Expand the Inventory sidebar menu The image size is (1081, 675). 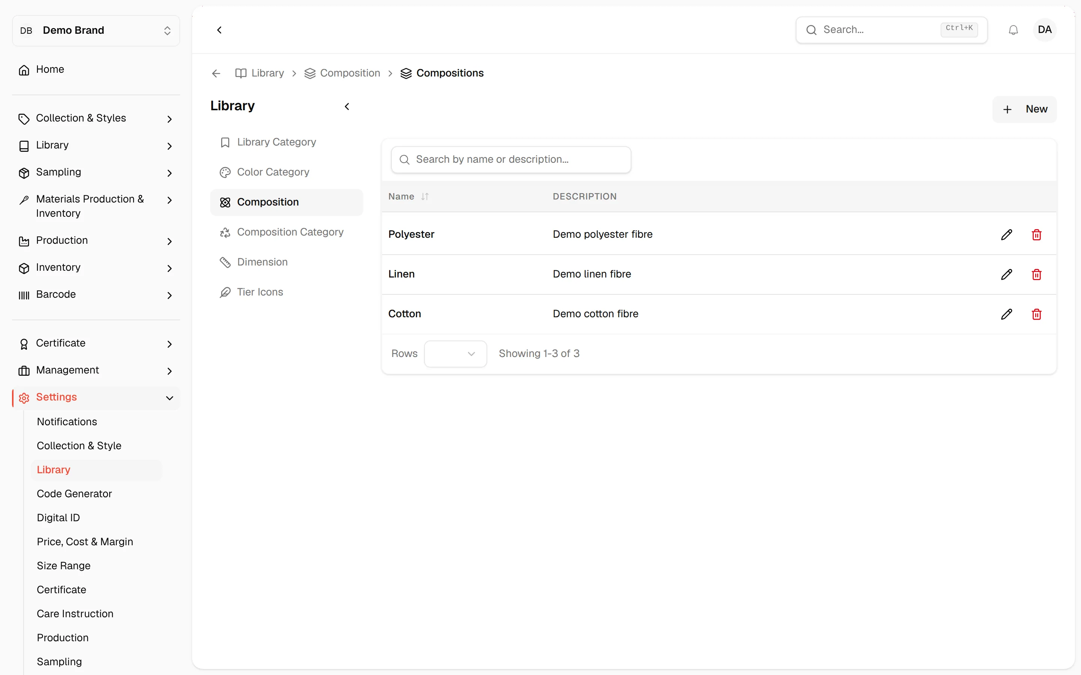pyautogui.click(x=96, y=267)
